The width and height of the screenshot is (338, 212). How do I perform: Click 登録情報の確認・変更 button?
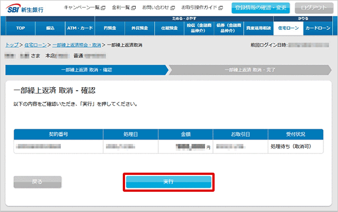(261, 8)
